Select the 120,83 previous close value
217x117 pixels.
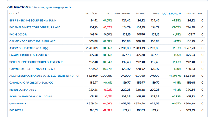click(191, 69)
